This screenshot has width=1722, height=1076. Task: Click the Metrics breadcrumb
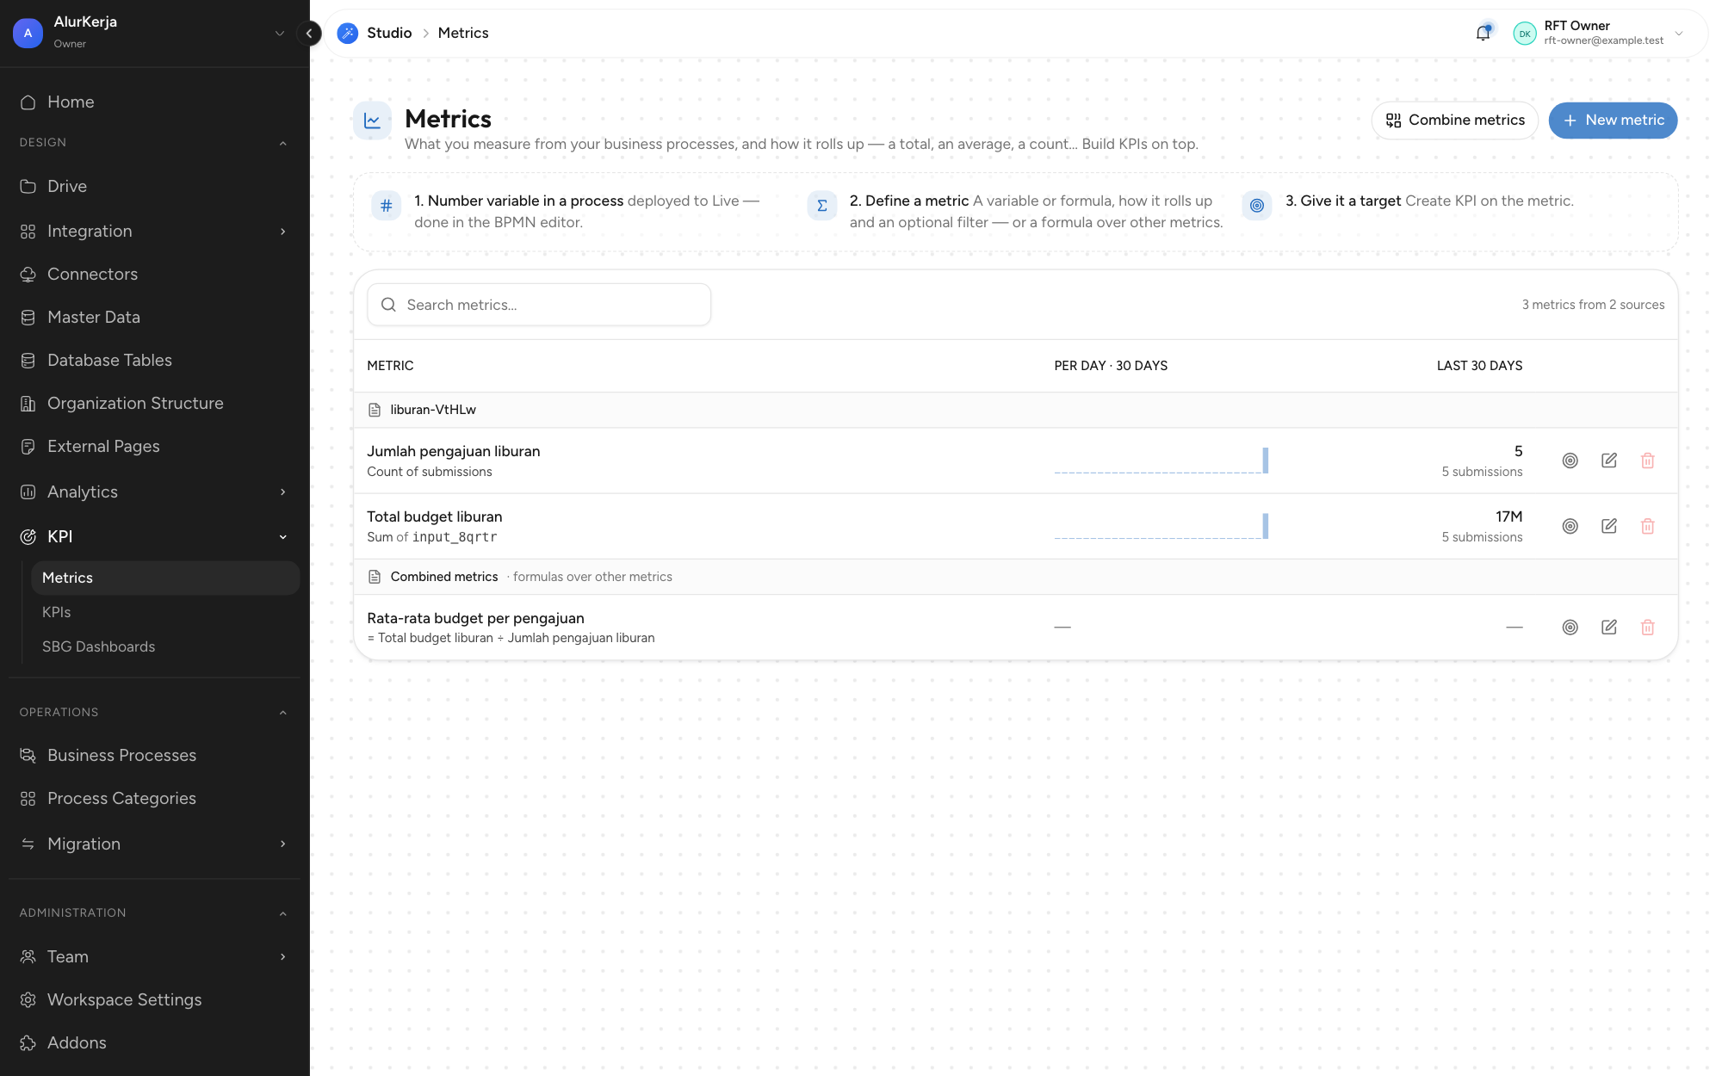click(x=463, y=33)
